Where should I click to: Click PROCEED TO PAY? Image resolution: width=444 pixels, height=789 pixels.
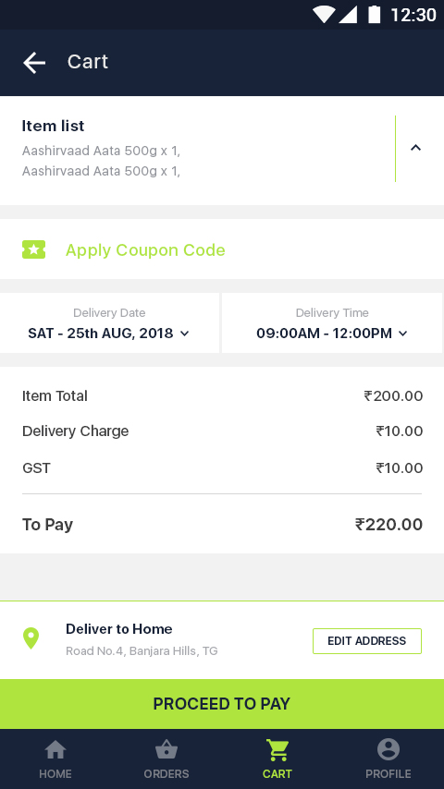pyautogui.click(x=222, y=704)
